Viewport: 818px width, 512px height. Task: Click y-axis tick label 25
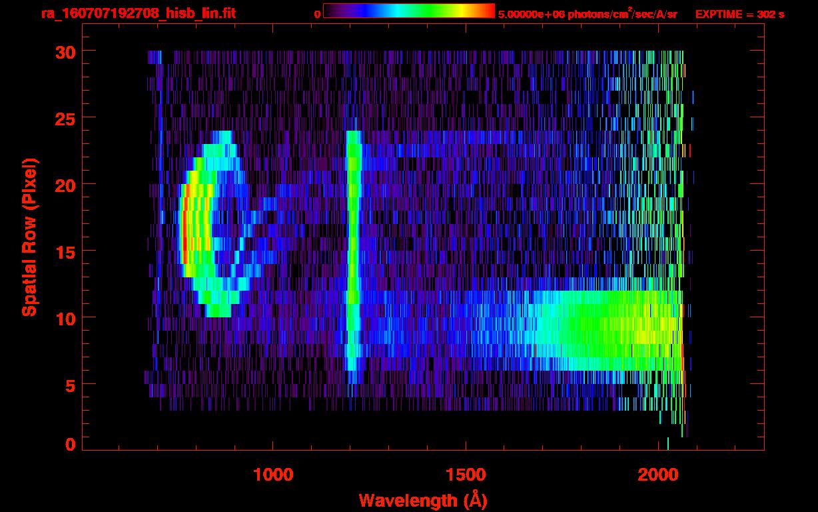[65, 118]
